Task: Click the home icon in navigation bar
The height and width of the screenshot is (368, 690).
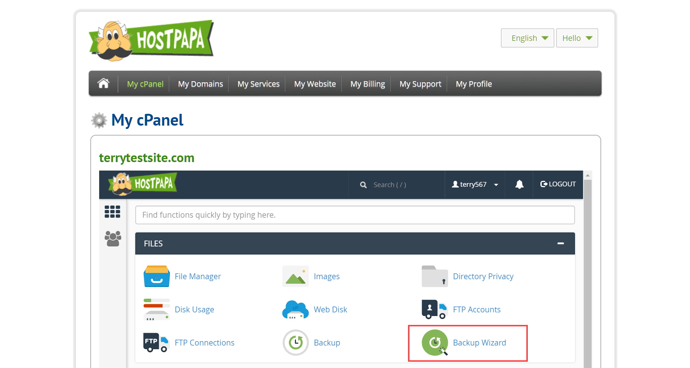Action: (x=103, y=83)
